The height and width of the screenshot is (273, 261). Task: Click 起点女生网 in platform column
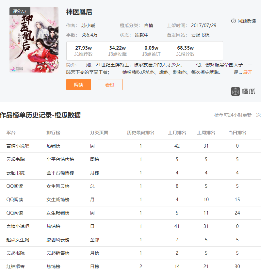pyautogui.click(x=18, y=240)
